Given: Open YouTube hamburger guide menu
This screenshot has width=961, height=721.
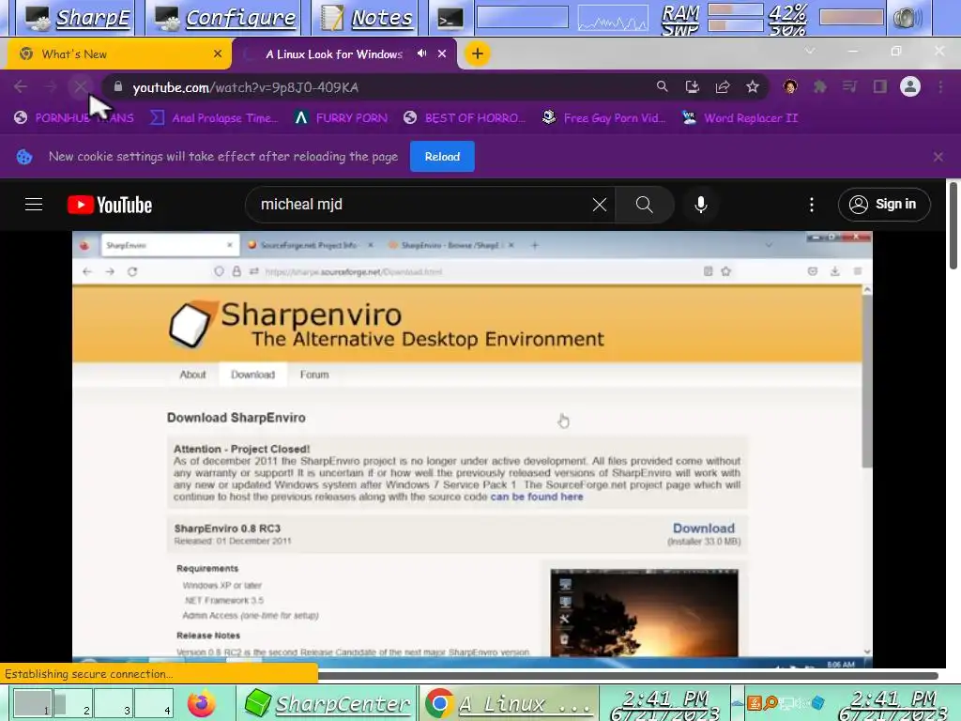Looking at the screenshot, I should click(34, 204).
